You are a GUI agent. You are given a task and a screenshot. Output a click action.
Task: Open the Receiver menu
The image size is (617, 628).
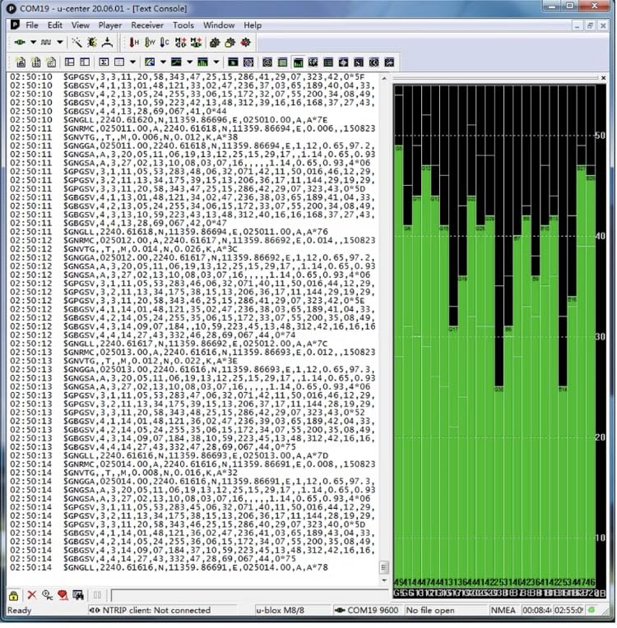click(147, 25)
